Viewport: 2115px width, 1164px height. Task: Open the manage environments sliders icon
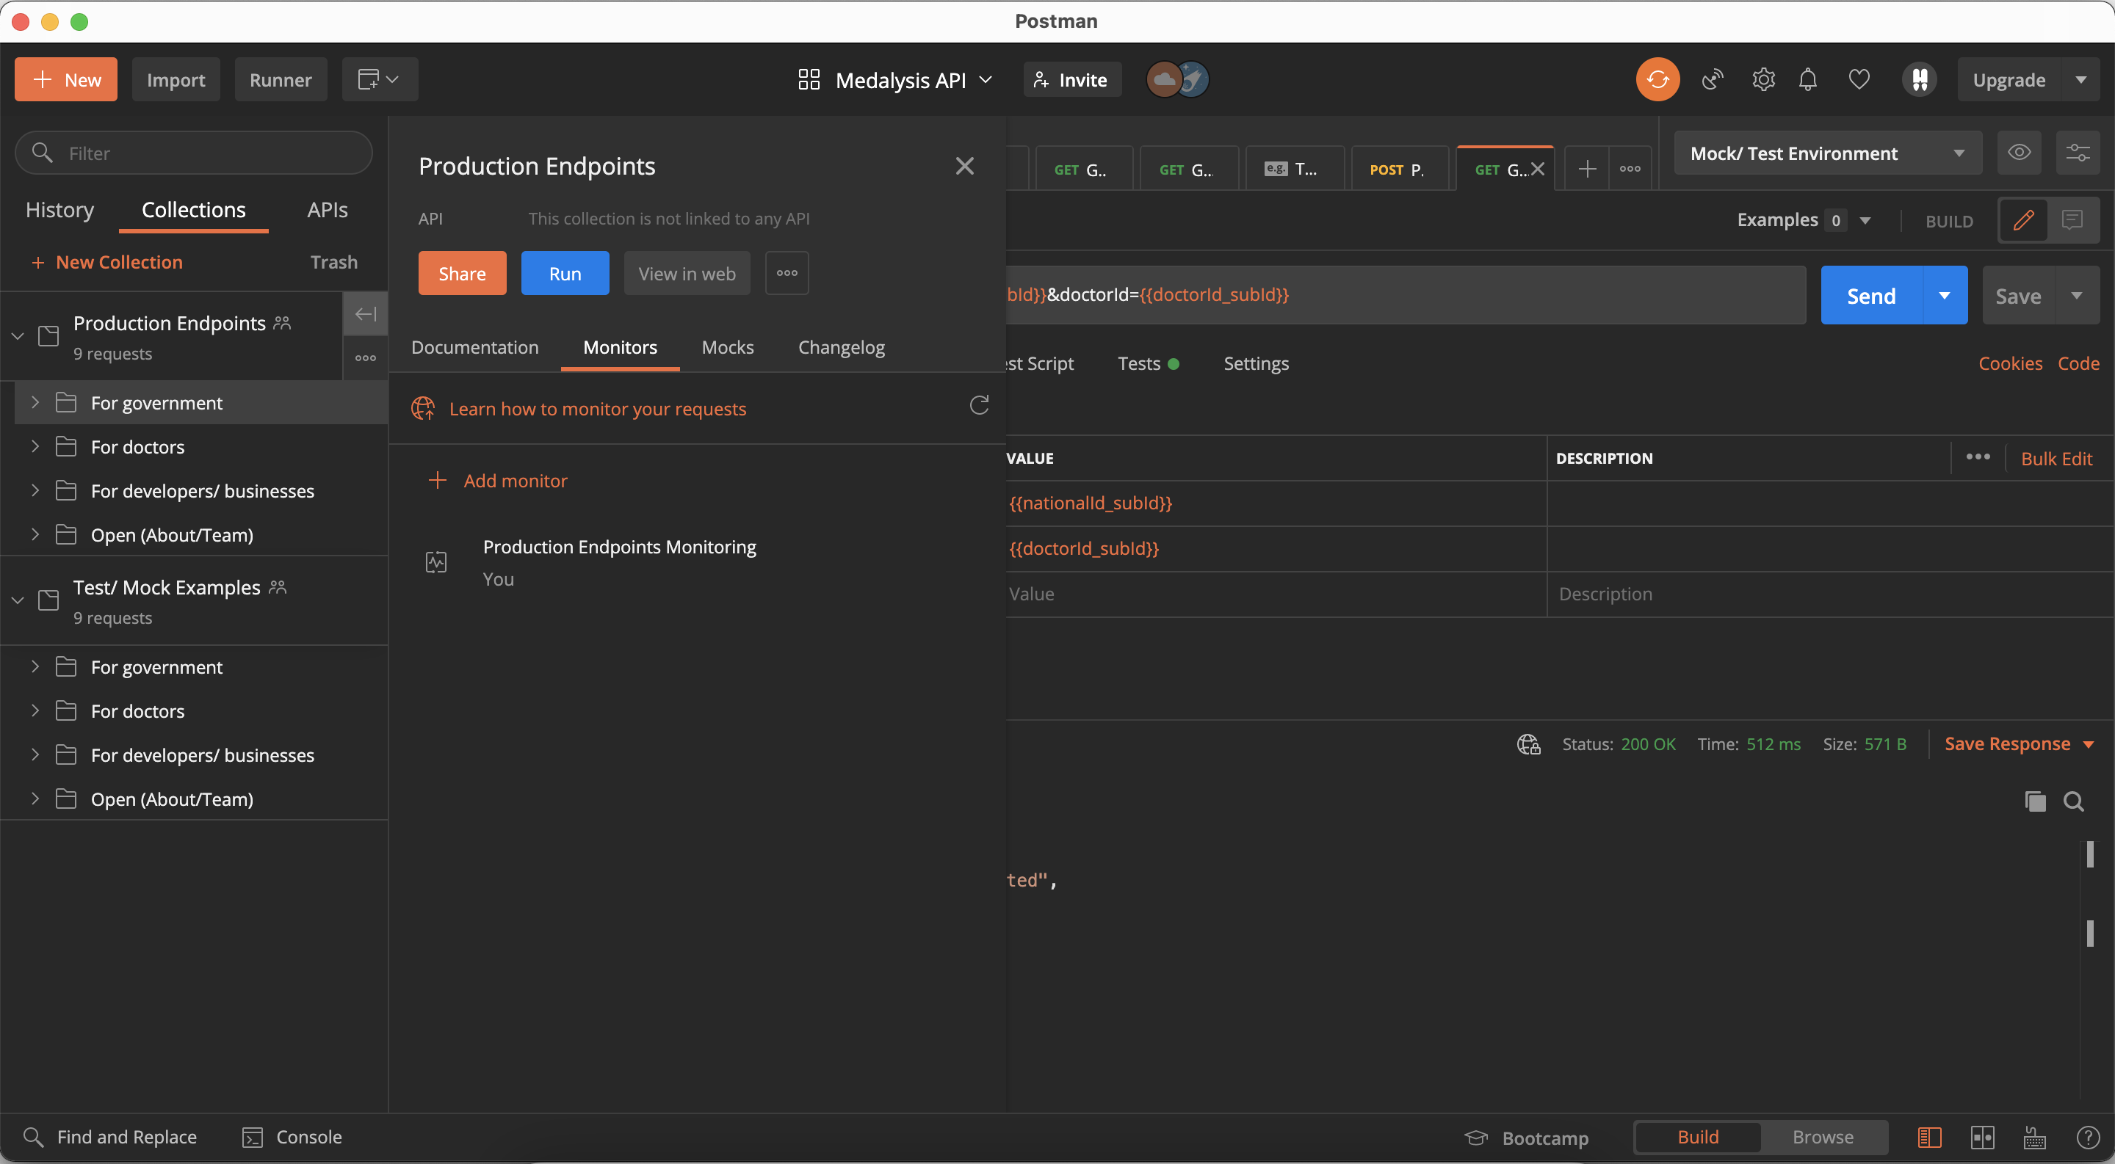[x=2078, y=153]
